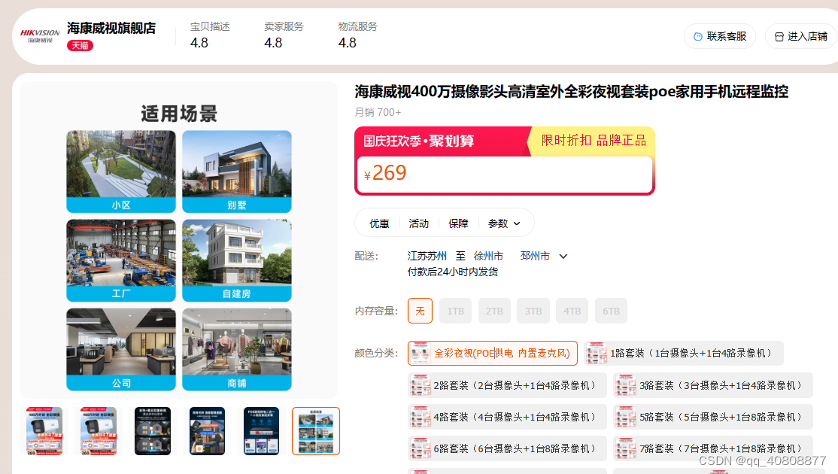Click 付款后24小时内发货 shipping note
838x474 pixels.
pos(453,272)
